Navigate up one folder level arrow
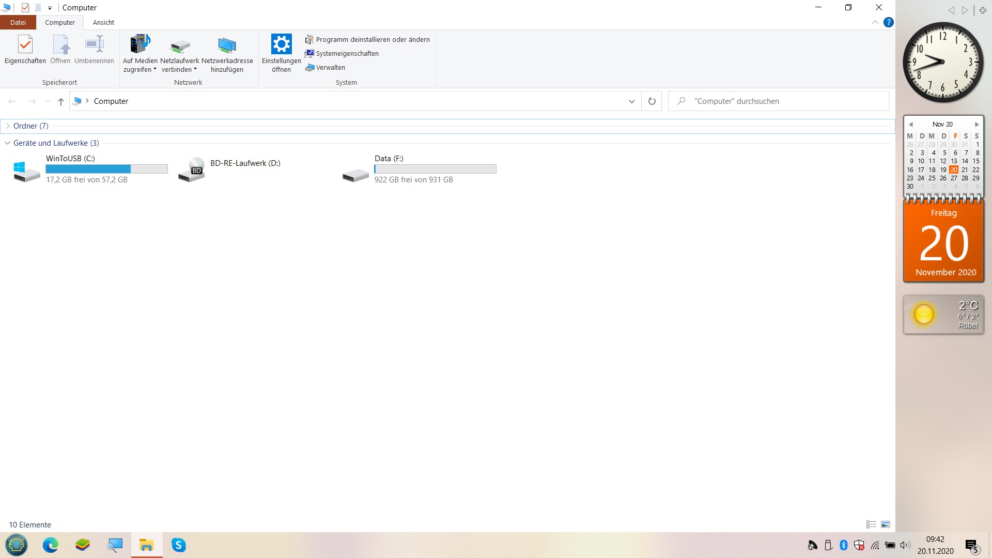992x558 pixels. 61,101
